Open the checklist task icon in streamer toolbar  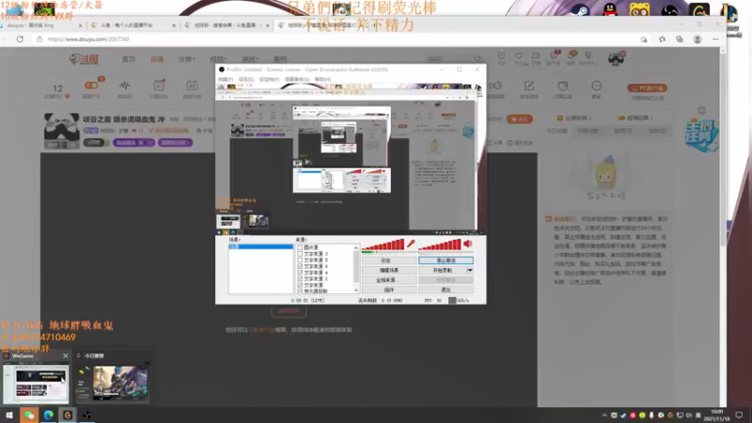159,86
